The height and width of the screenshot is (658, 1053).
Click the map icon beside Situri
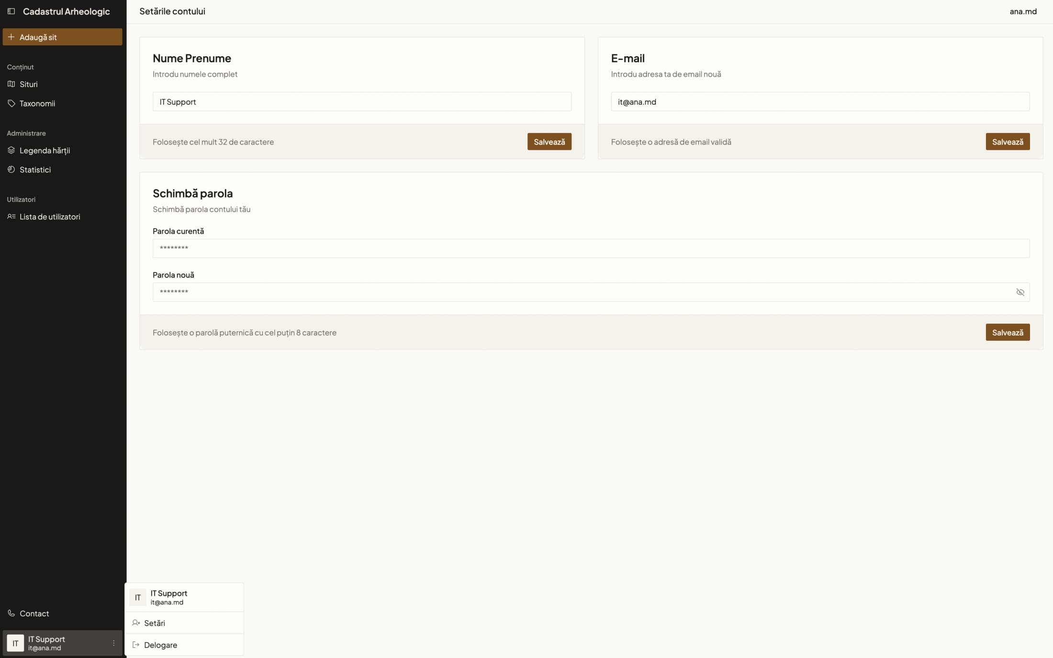coord(11,84)
